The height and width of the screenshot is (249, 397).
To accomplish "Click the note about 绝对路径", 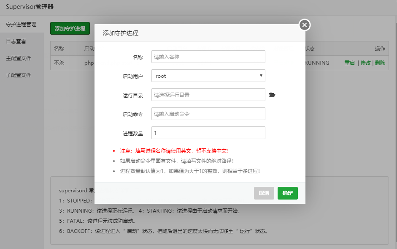I will (177, 161).
